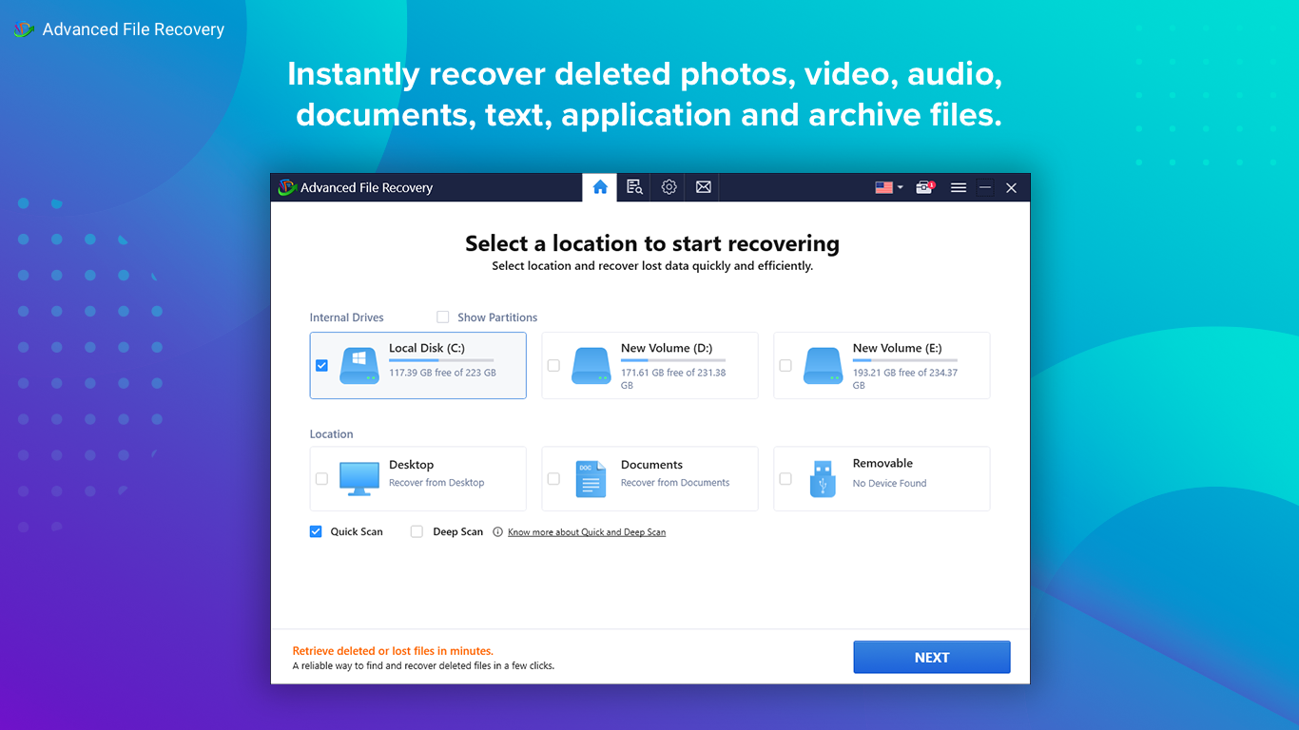Viewport: 1299px width, 730px height.
Task: Open the hamburger menu
Action: coord(959,187)
